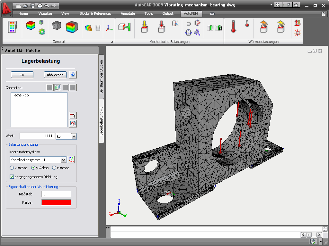Select the z-Achse radio button
This screenshot has height=246, width=329.
click(x=54, y=168)
